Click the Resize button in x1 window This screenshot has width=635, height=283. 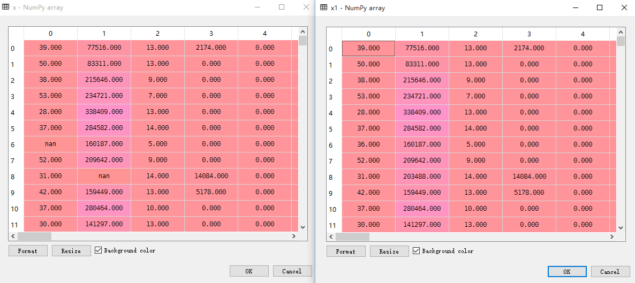[389, 251]
